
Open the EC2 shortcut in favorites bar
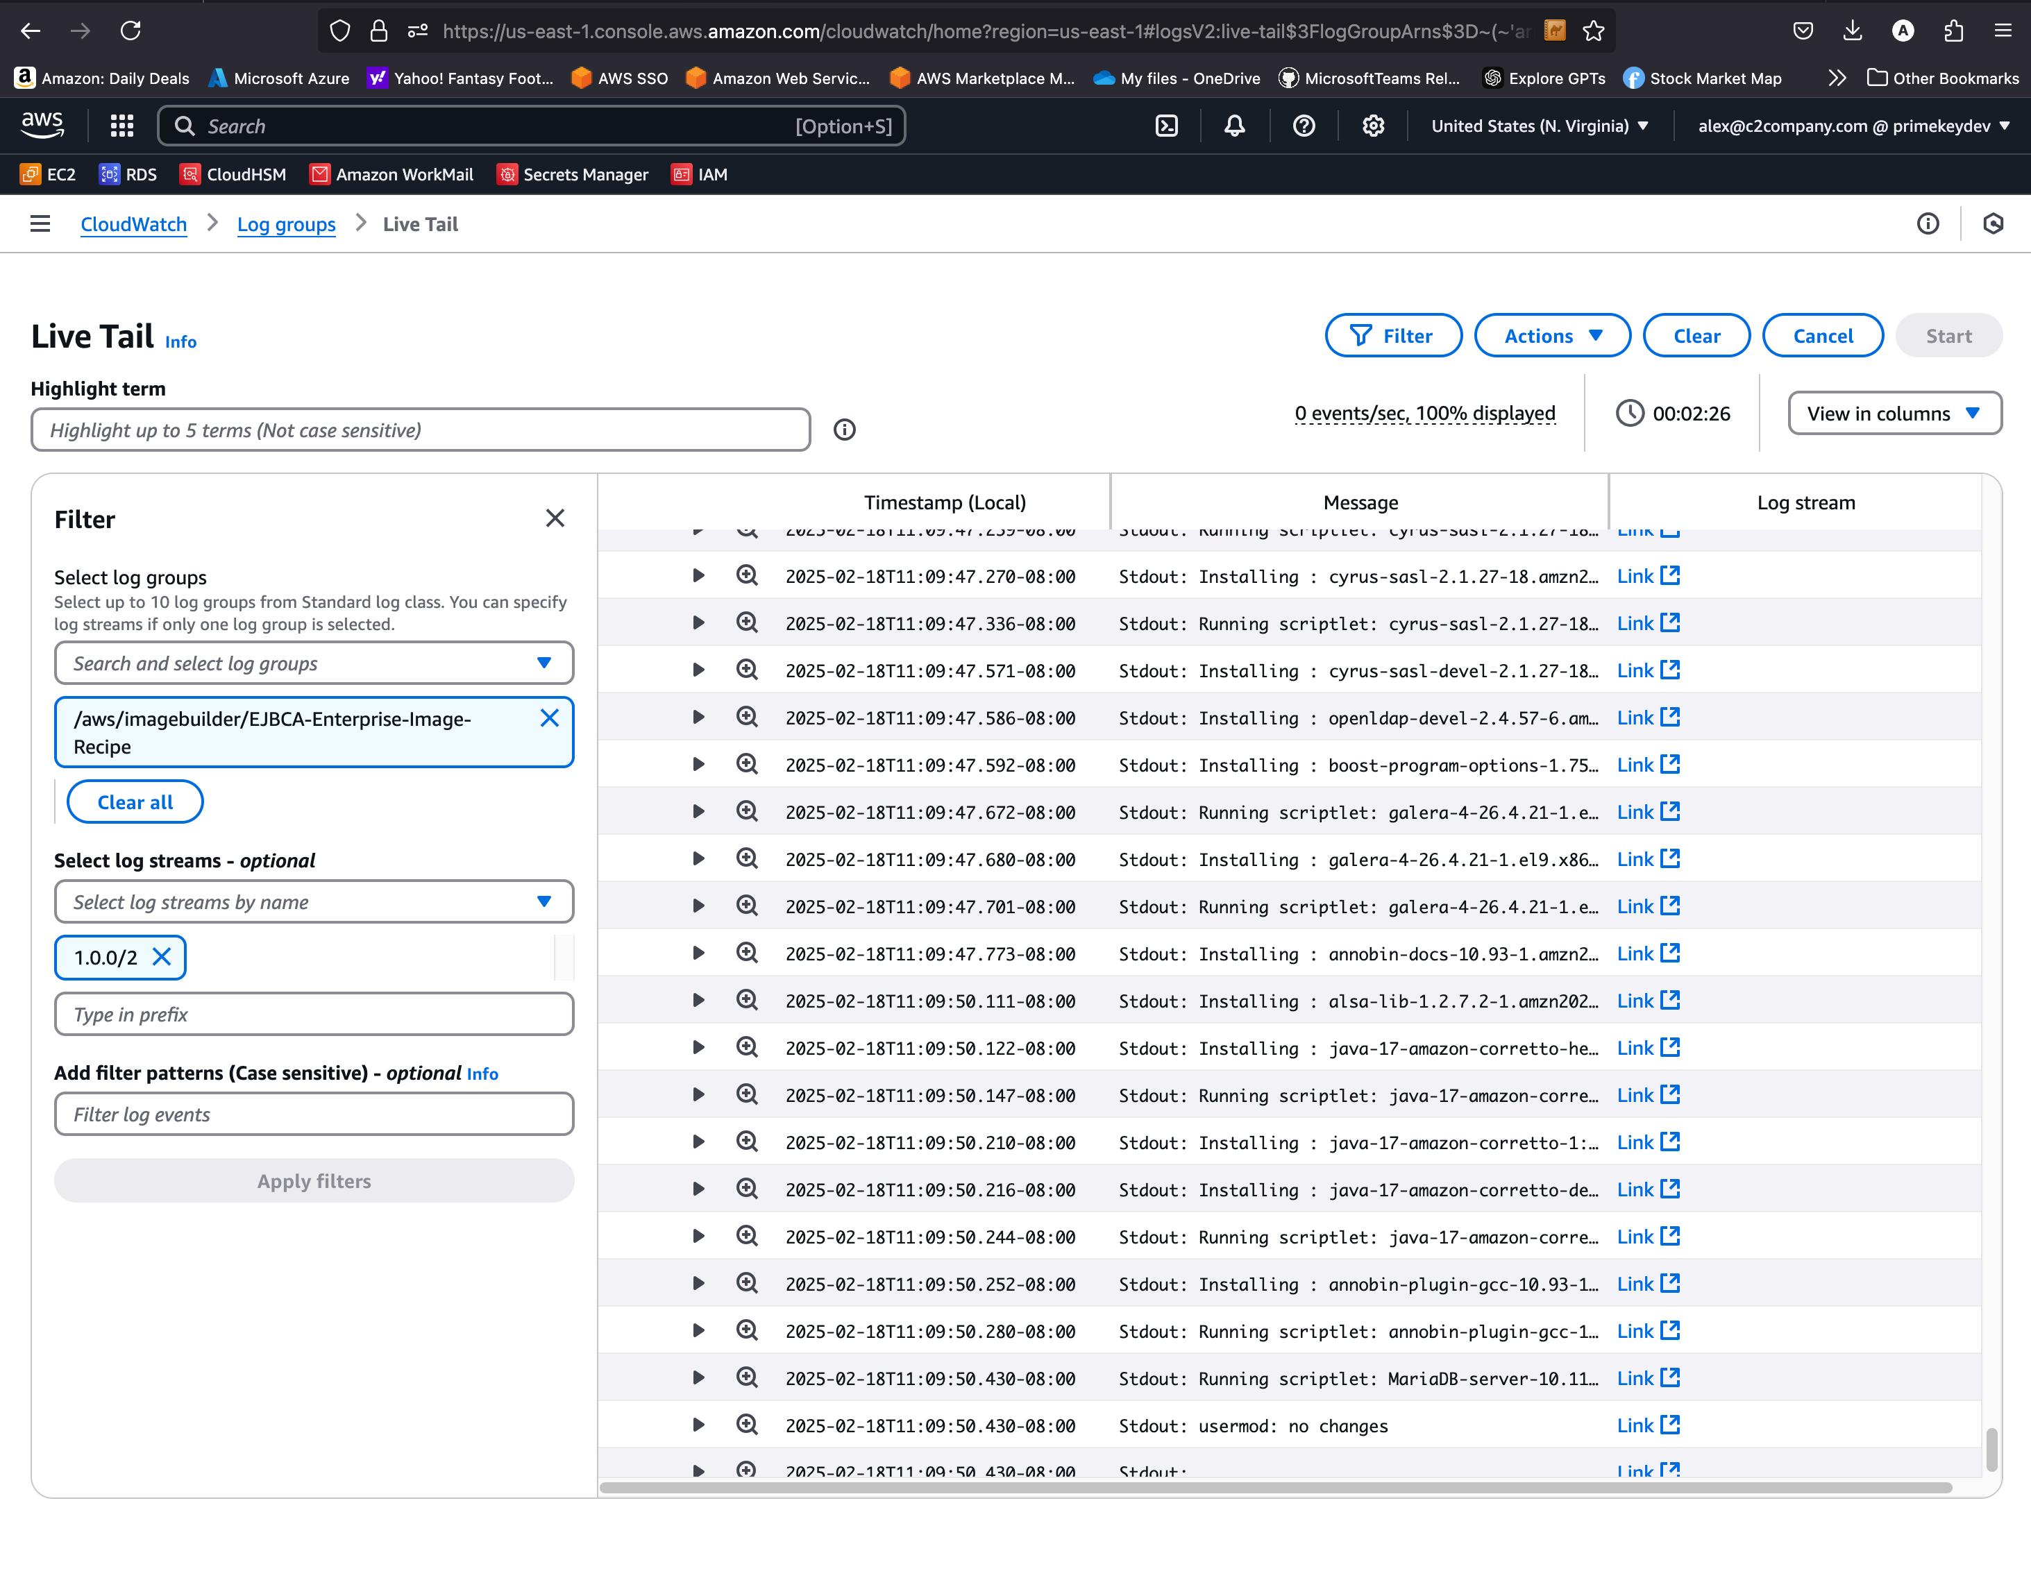point(49,174)
